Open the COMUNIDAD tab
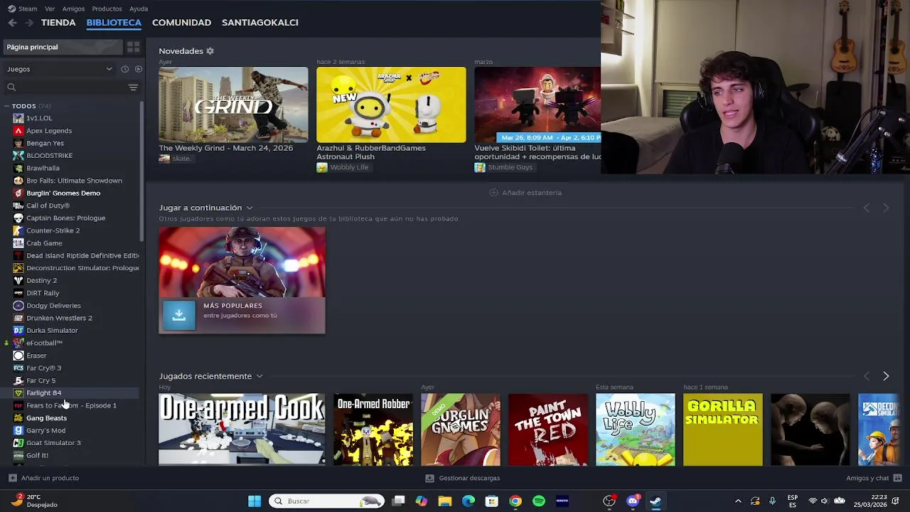Screen dimensions: 910x512 tap(181, 23)
